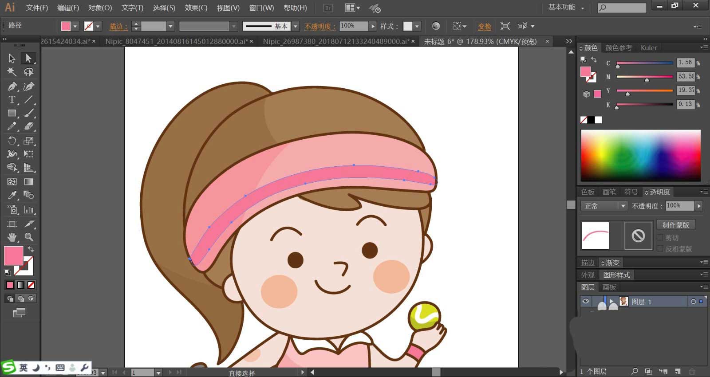Click the Rotate tool

(x=12, y=141)
